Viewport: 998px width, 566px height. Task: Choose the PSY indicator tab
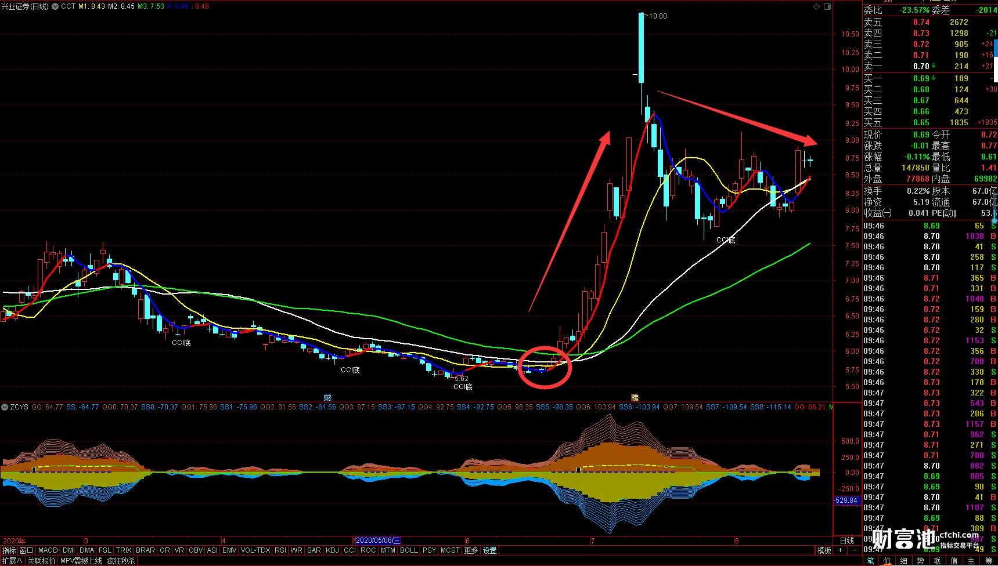430,550
